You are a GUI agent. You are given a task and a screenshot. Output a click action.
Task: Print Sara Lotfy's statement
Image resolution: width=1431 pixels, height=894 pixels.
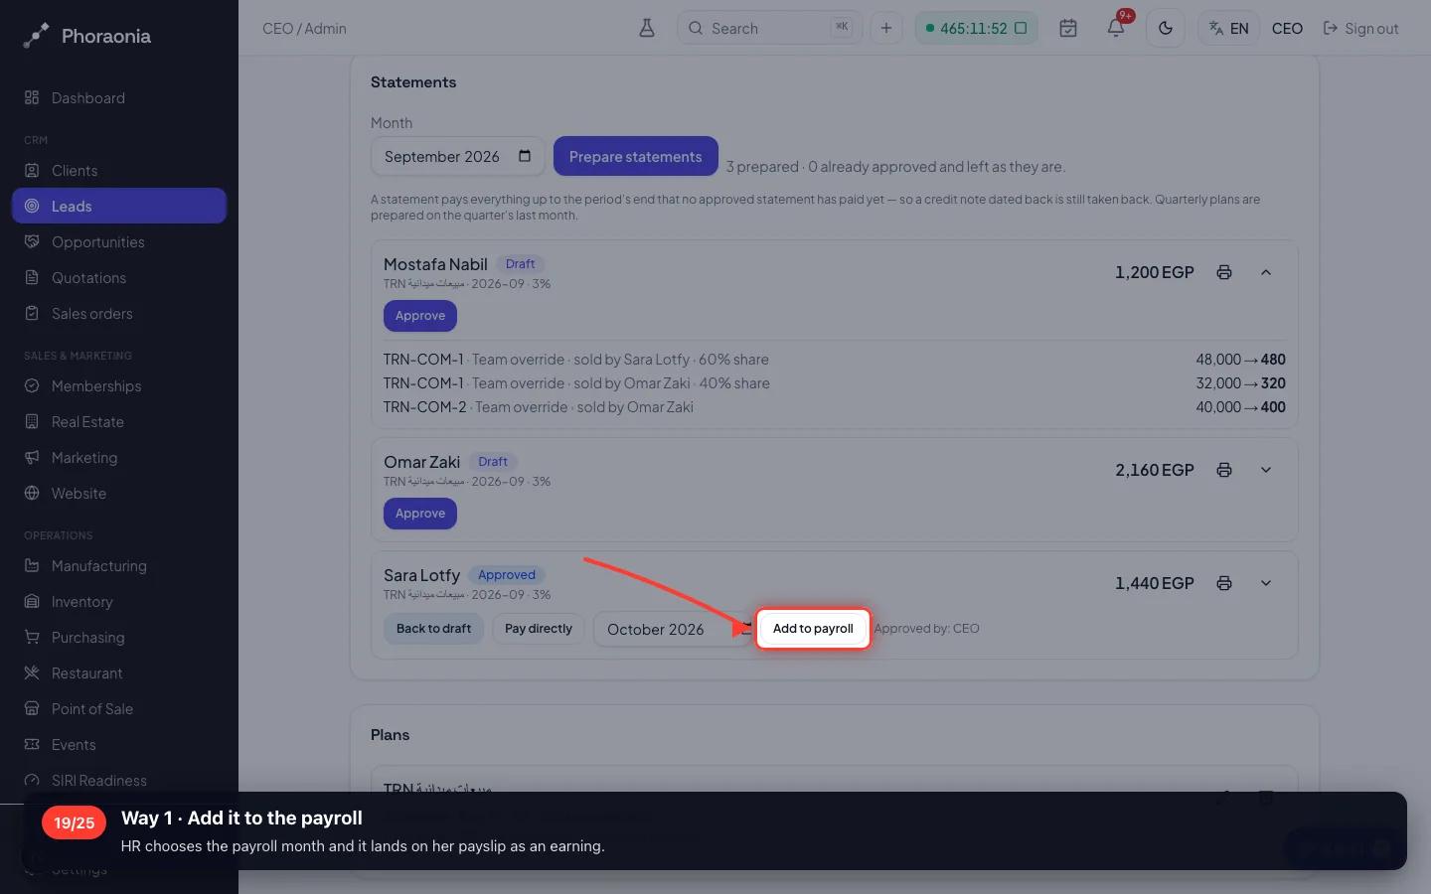point(1224,583)
